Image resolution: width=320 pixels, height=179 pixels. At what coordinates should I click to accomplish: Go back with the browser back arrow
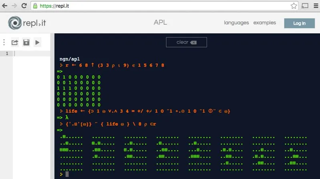5,6
